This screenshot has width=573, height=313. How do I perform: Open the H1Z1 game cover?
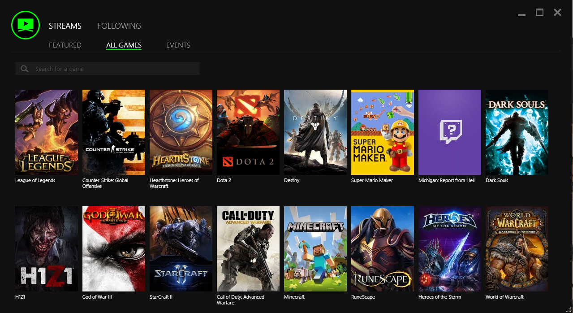coord(46,249)
